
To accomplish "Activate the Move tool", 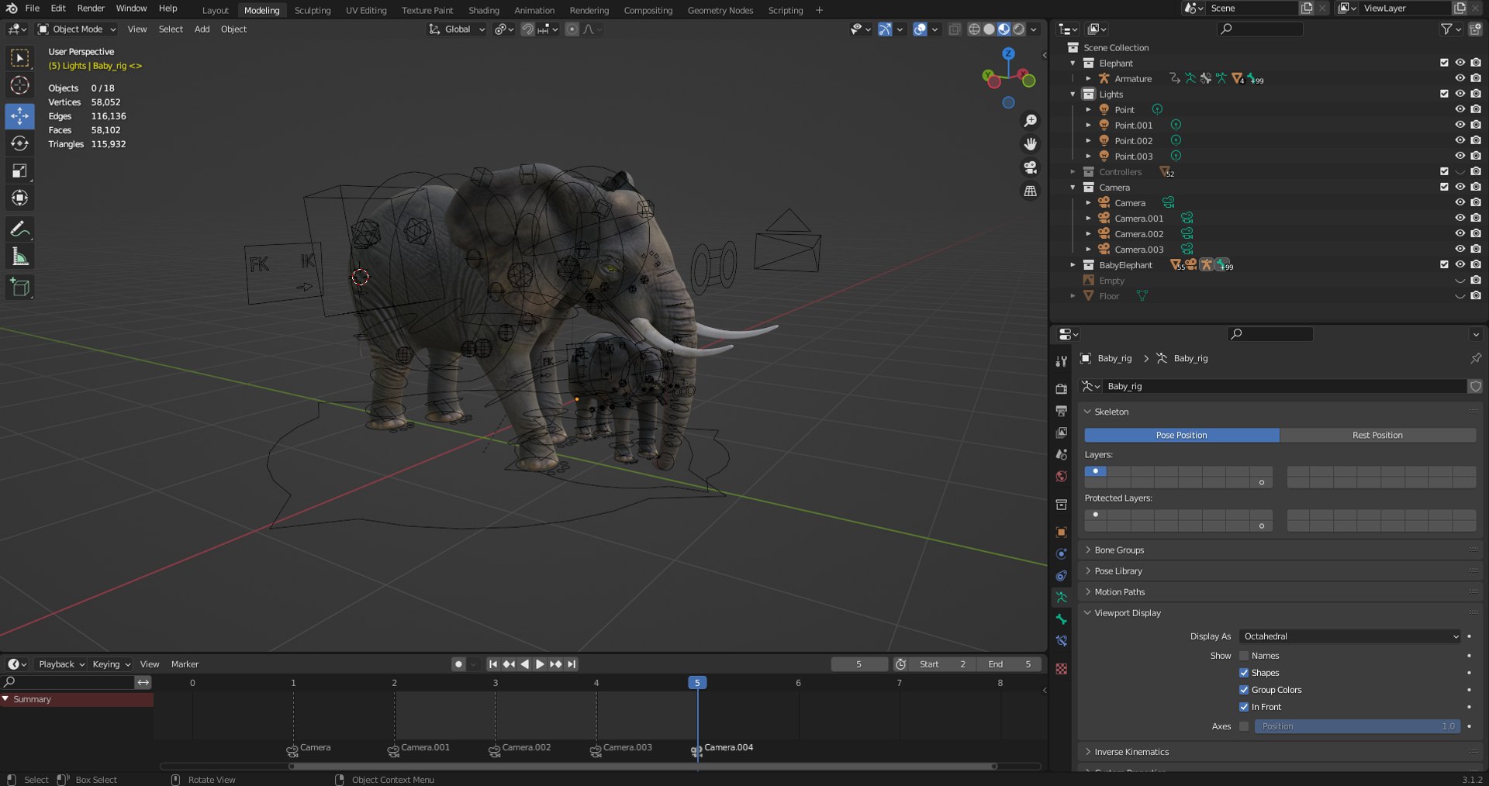I will (x=20, y=116).
